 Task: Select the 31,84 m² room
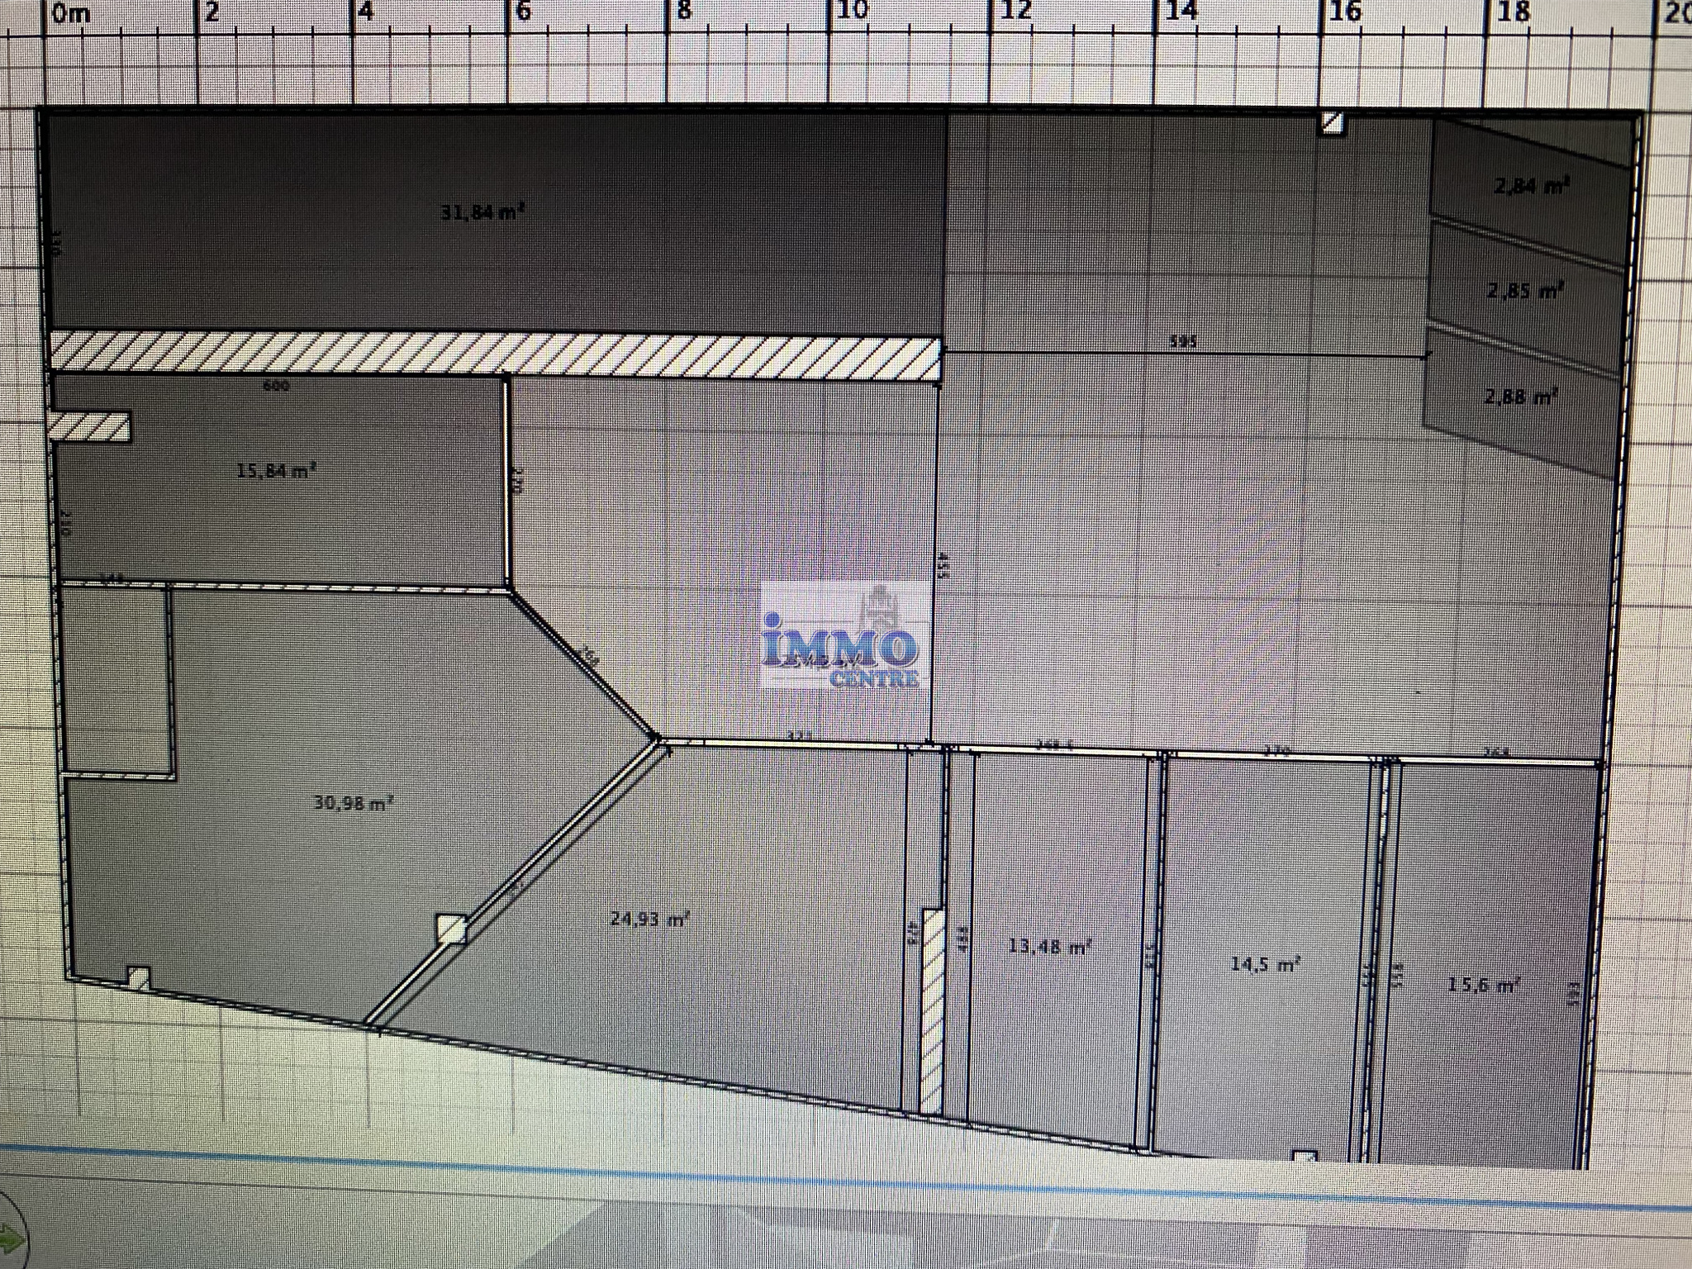(482, 213)
